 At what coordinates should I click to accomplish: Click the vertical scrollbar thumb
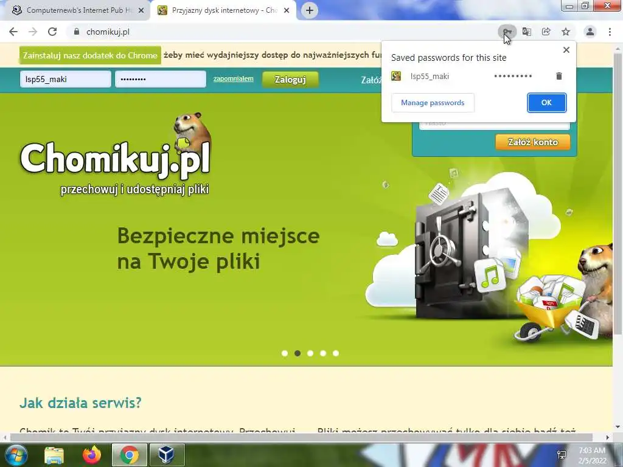pos(618,195)
